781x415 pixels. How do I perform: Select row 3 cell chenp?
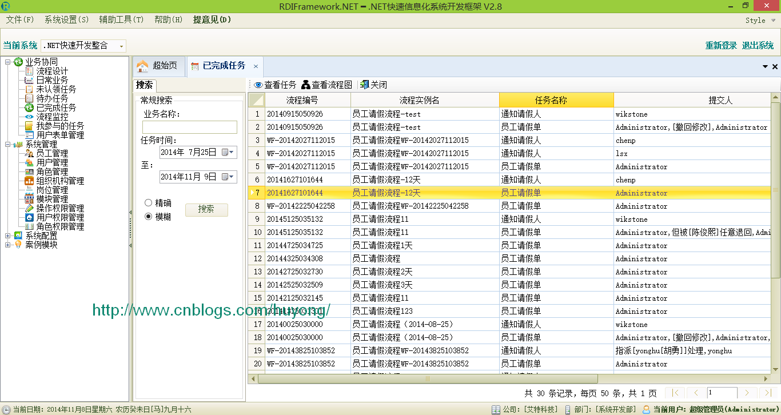694,140
